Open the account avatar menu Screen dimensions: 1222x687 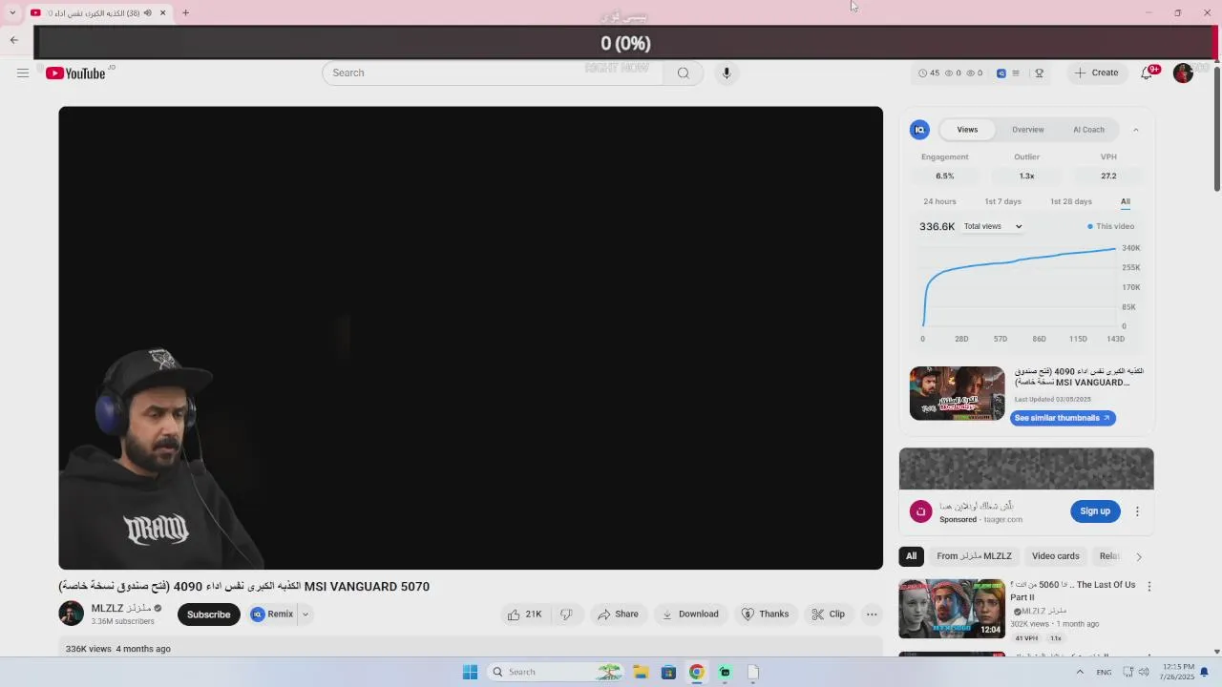tap(1183, 73)
